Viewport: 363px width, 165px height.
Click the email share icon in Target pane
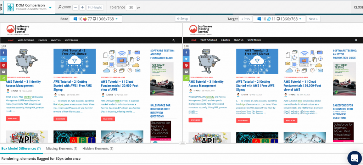click(x=186, y=72)
